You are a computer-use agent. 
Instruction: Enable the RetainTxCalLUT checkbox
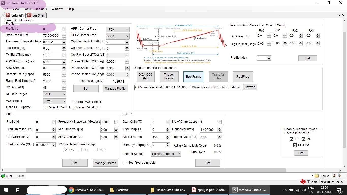44,107
